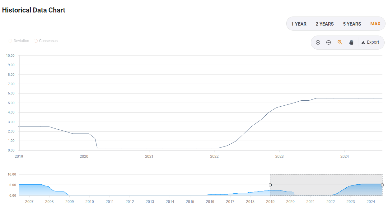Click the 2023 label on the x-axis

[279, 157]
